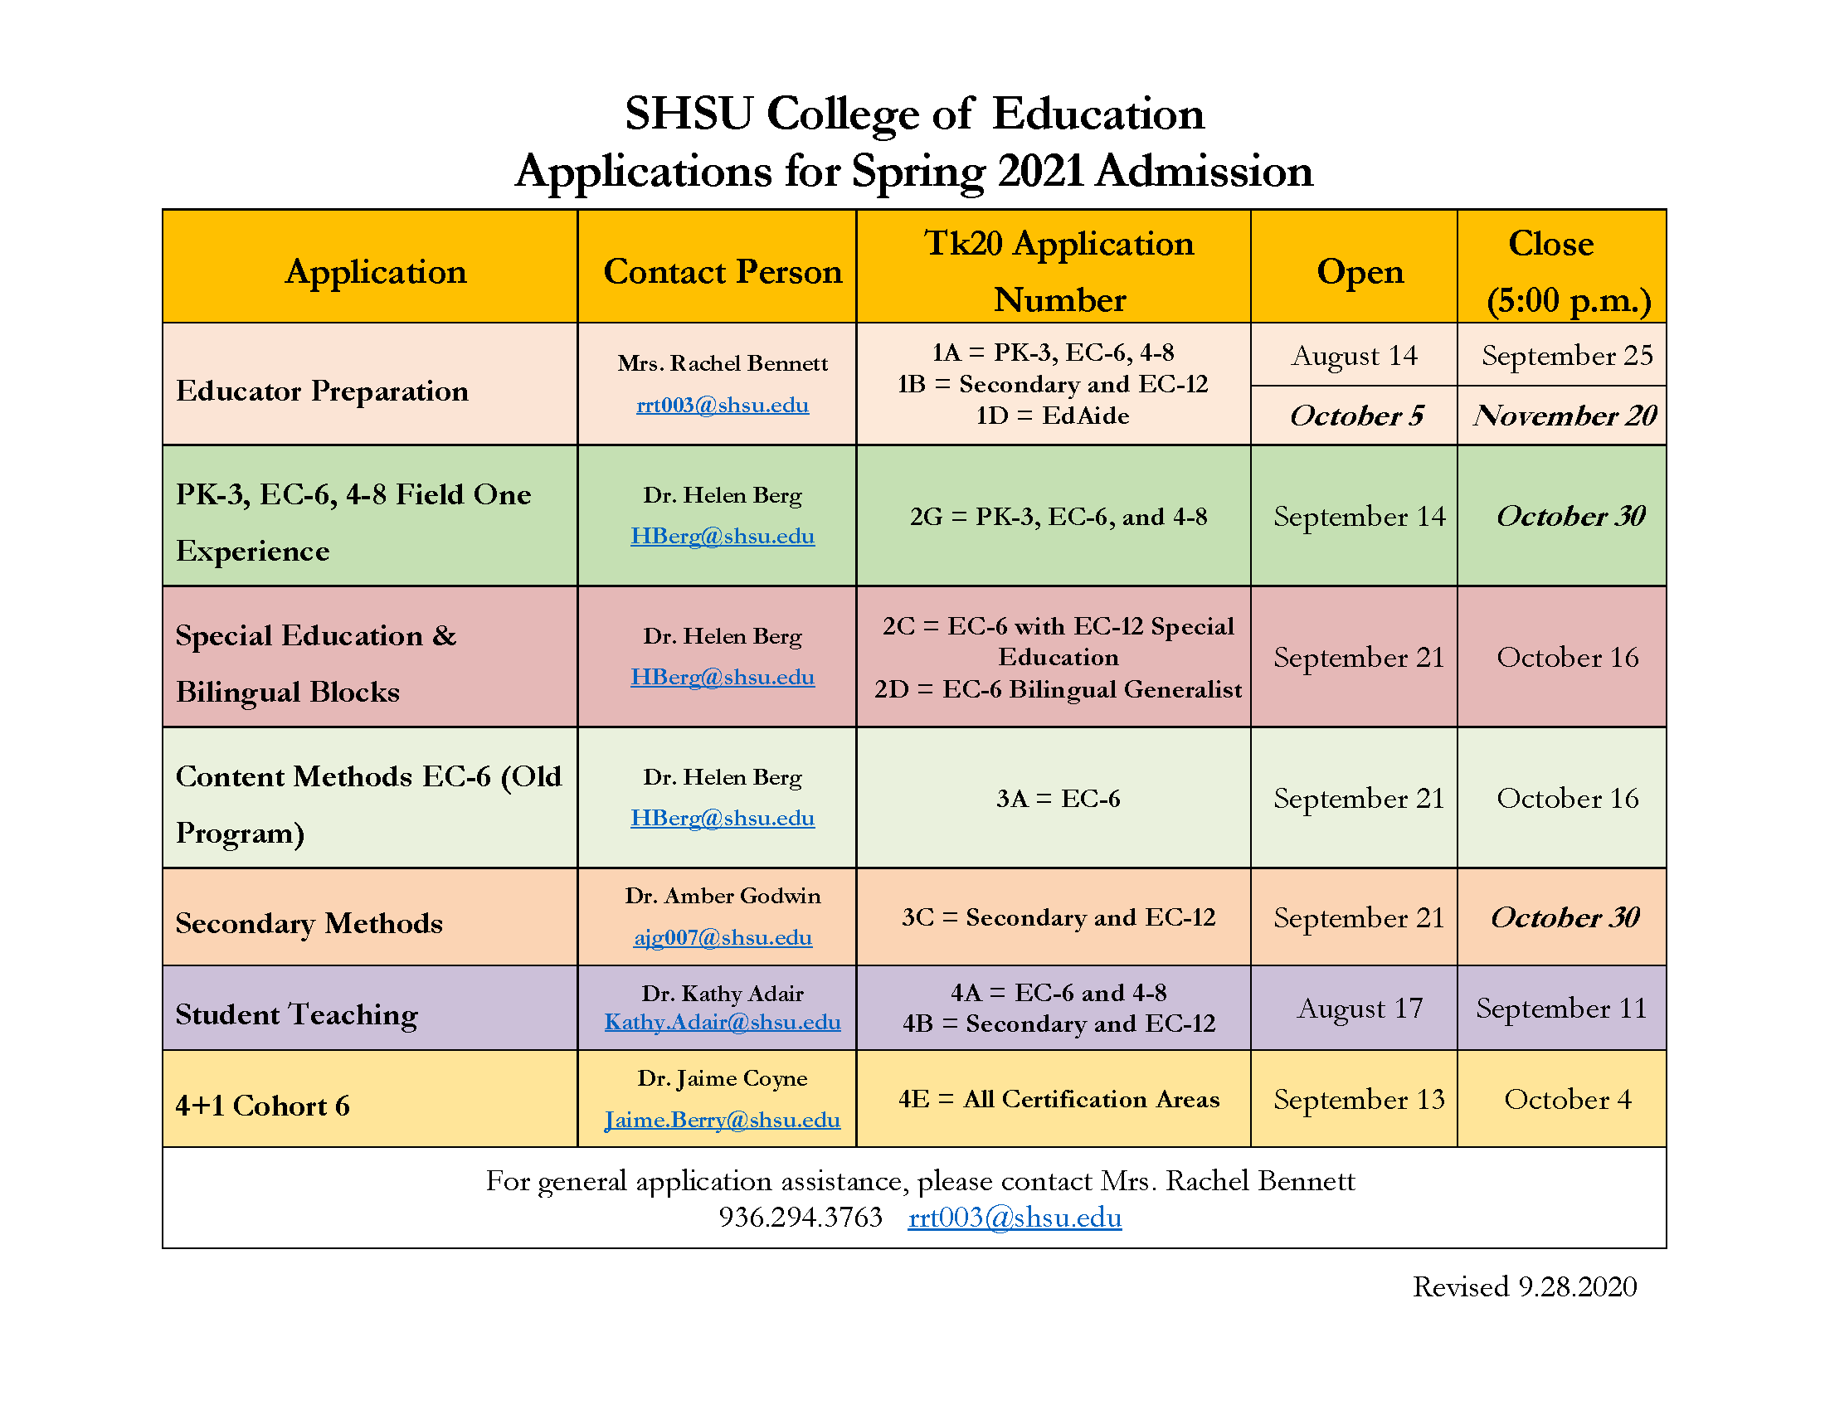Image resolution: width=1825 pixels, height=1410 pixels.
Task: Click '2D = EC-6 Bilingual Generalist' line
Action: pyautogui.click(x=1058, y=689)
